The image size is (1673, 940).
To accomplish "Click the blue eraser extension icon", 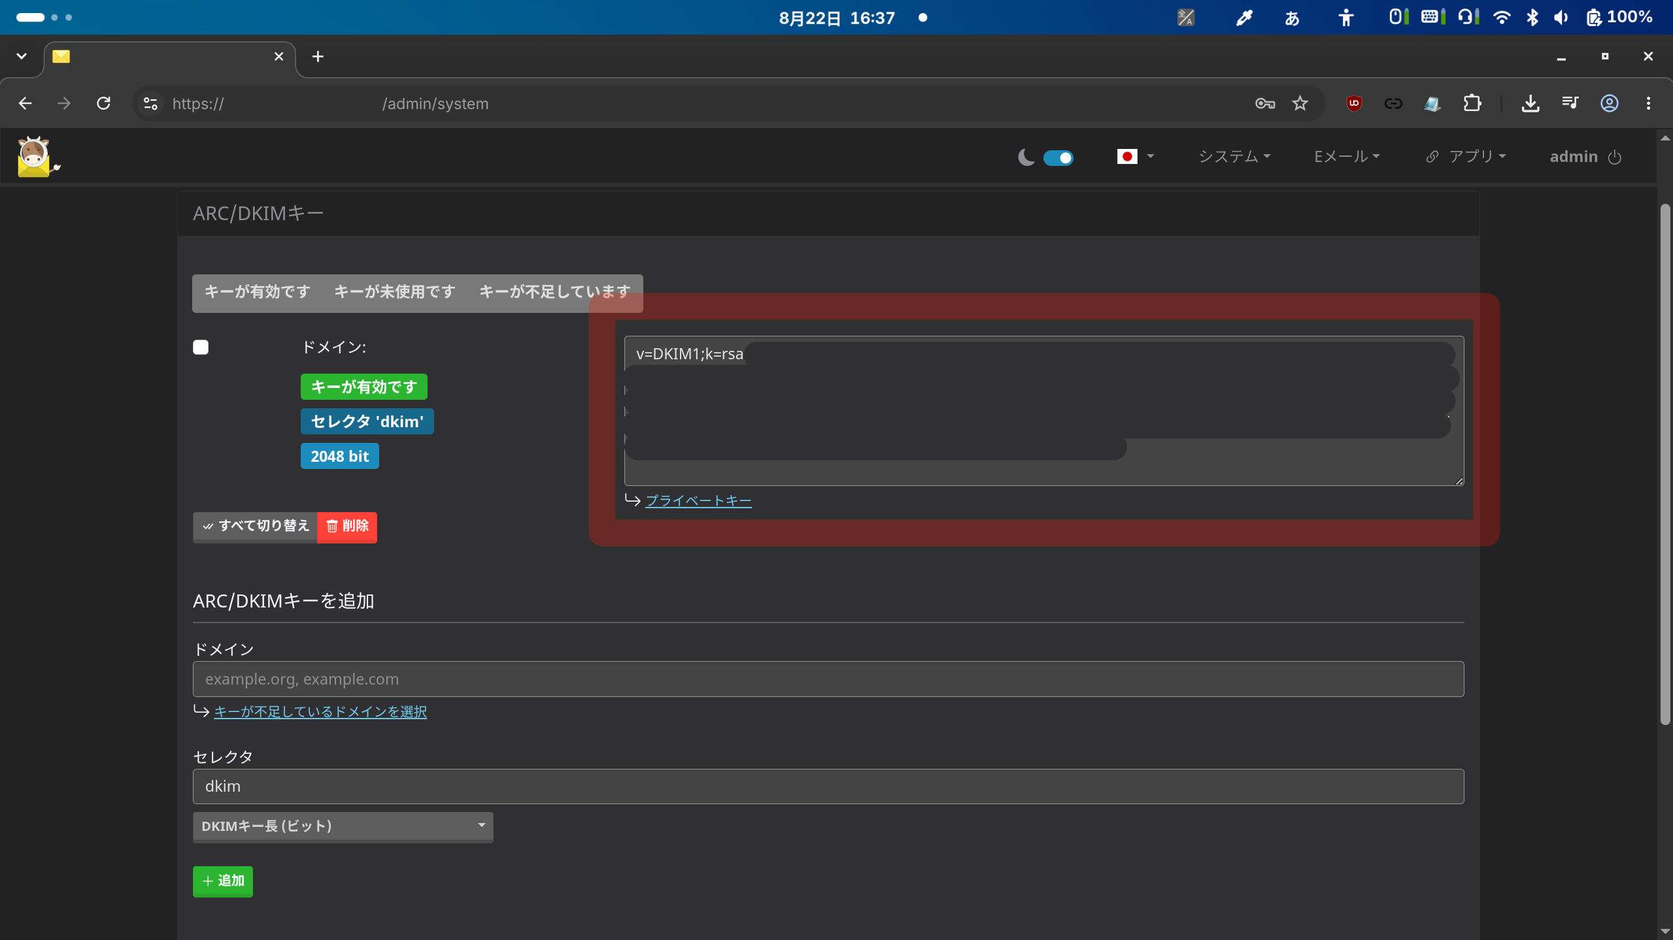I will click(x=1432, y=103).
